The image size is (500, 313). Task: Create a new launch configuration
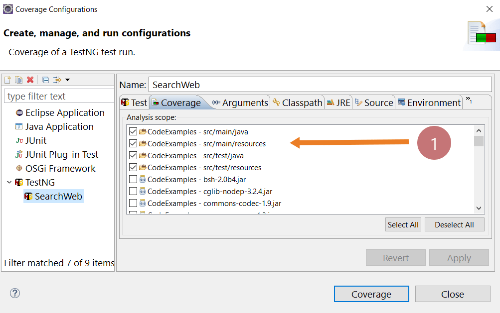pos(7,80)
